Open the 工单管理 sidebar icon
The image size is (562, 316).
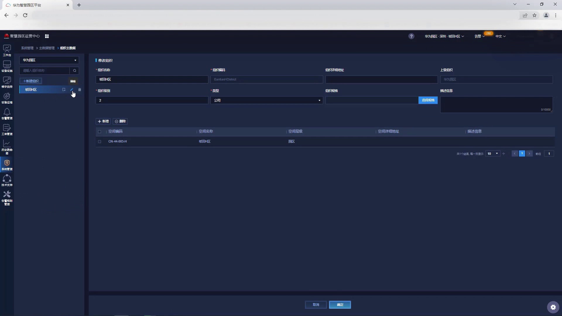point(7,129)
